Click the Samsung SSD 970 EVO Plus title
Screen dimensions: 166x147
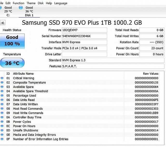[82, 23]
